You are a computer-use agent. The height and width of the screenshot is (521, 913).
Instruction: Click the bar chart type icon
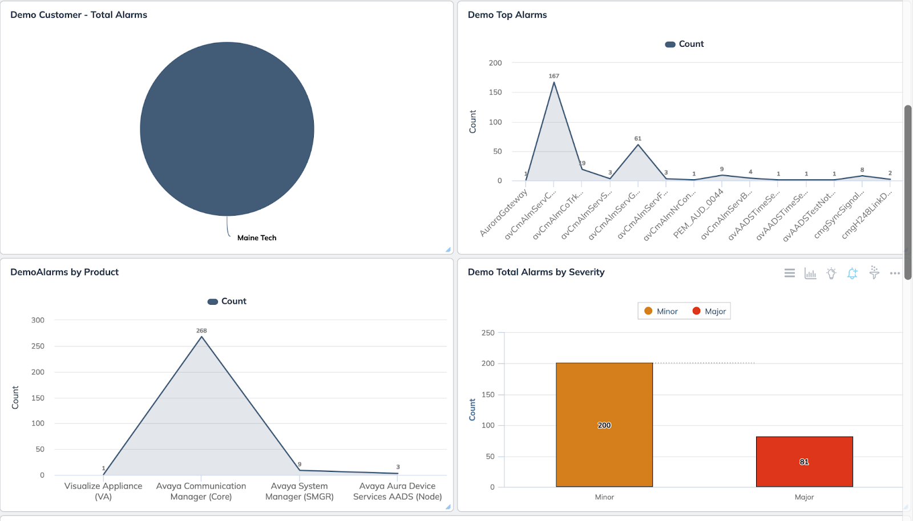coord(810,273)
